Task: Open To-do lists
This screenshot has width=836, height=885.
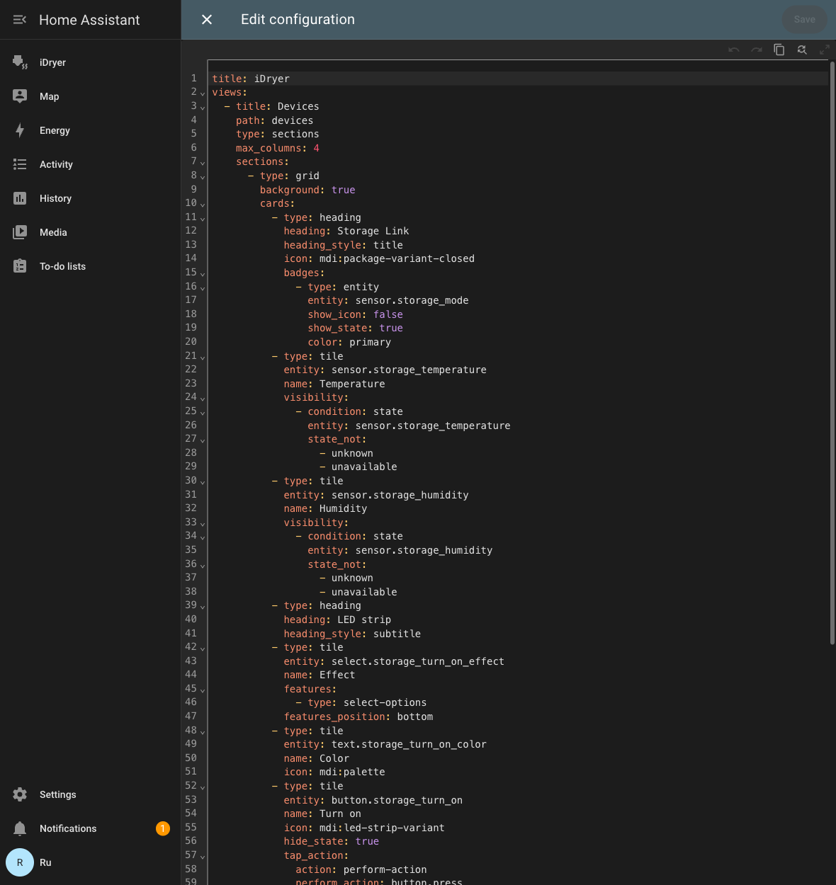Action: point(91,266)
